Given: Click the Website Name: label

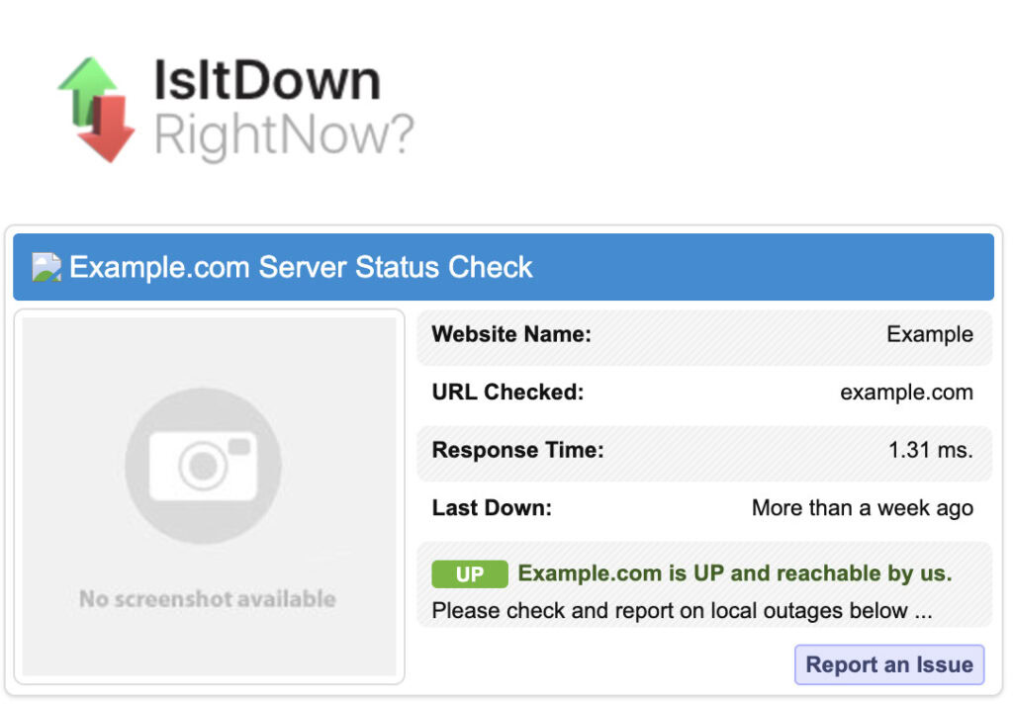Looking at the screenshot, I should [511, 334].
